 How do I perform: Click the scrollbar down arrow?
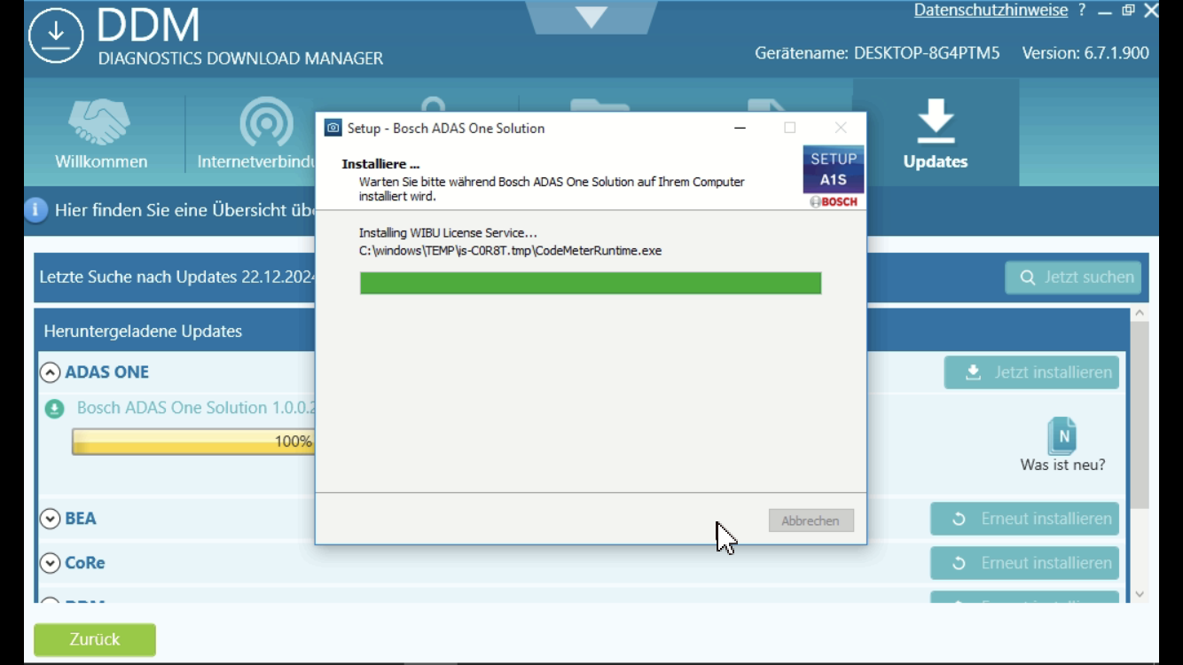[x=1140, y=594]
